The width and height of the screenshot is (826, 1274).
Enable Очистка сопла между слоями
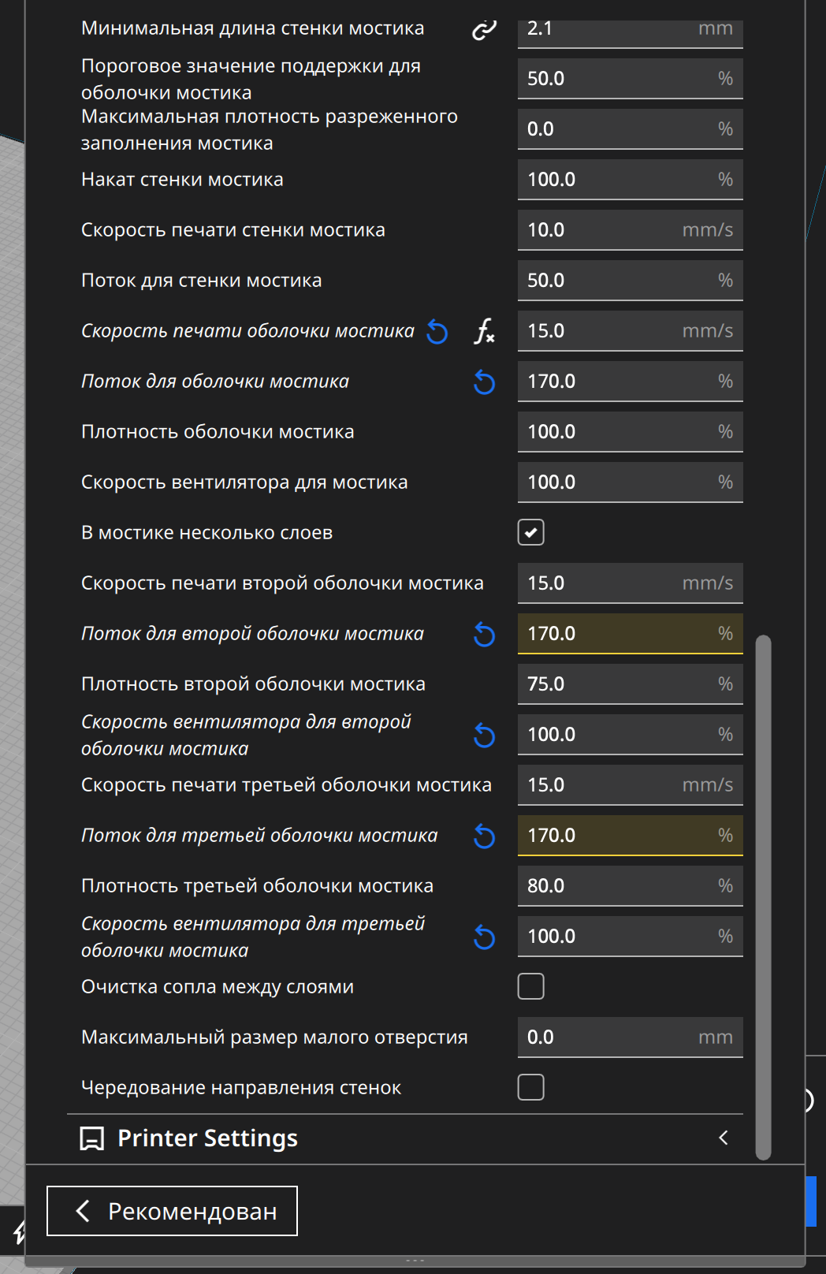(x=530, y=986)
